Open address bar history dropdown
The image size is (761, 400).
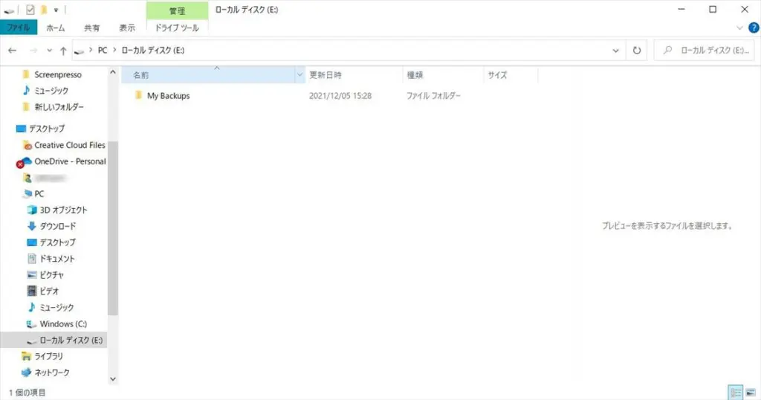pos(615,51)
